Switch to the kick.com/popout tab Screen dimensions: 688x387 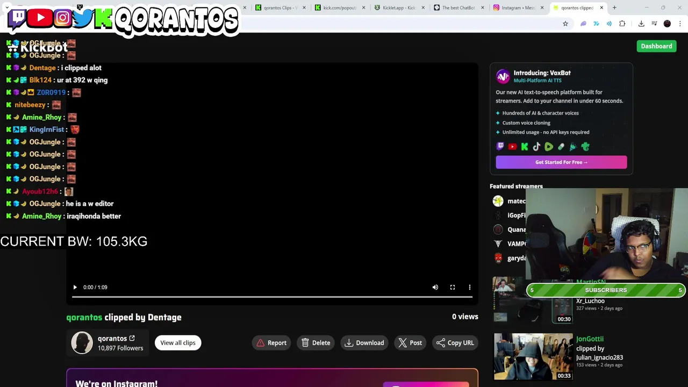click(340, 8)
